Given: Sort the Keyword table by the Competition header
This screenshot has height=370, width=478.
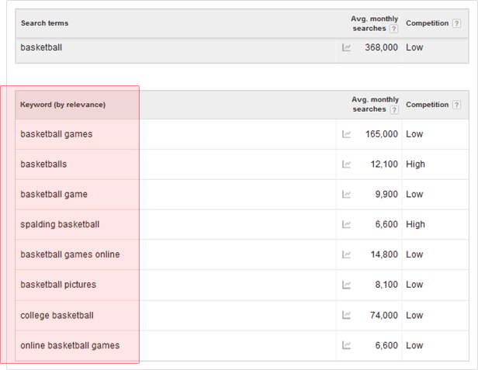Looking at the screenshot, I should coord(427,105).
